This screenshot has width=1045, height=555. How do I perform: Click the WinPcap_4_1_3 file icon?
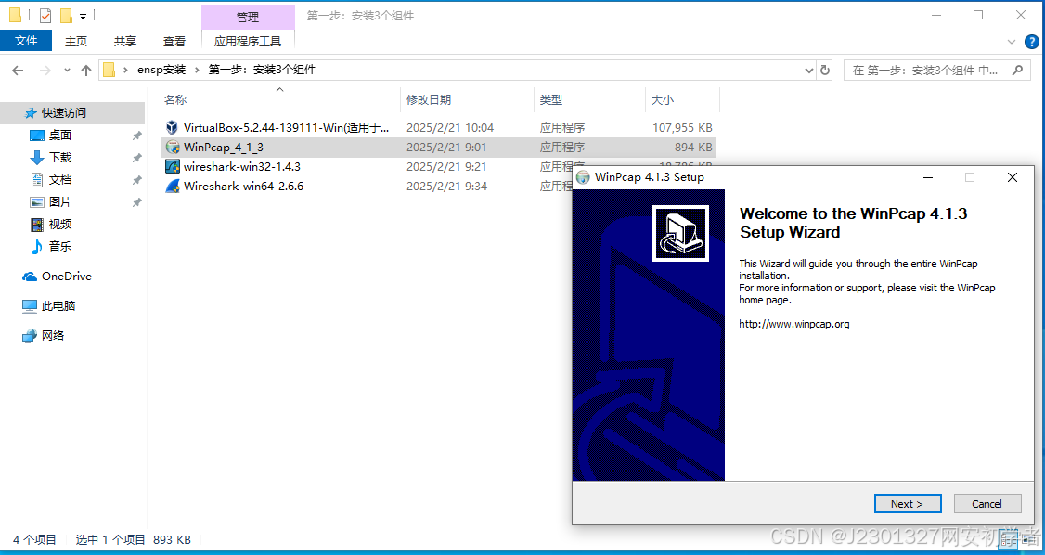click(173, 148)
